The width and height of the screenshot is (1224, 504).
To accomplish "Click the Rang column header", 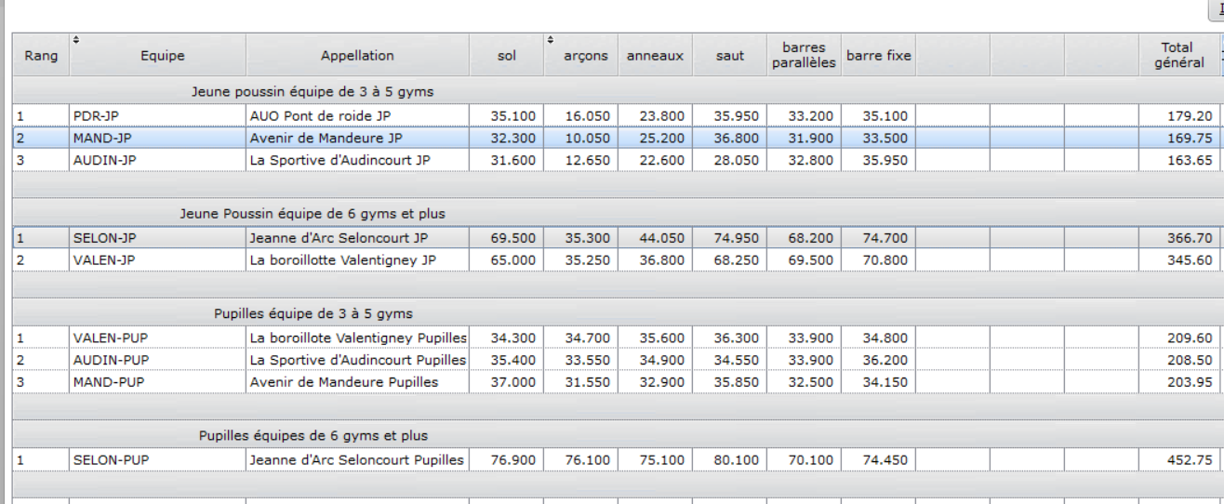I will 41,56.
